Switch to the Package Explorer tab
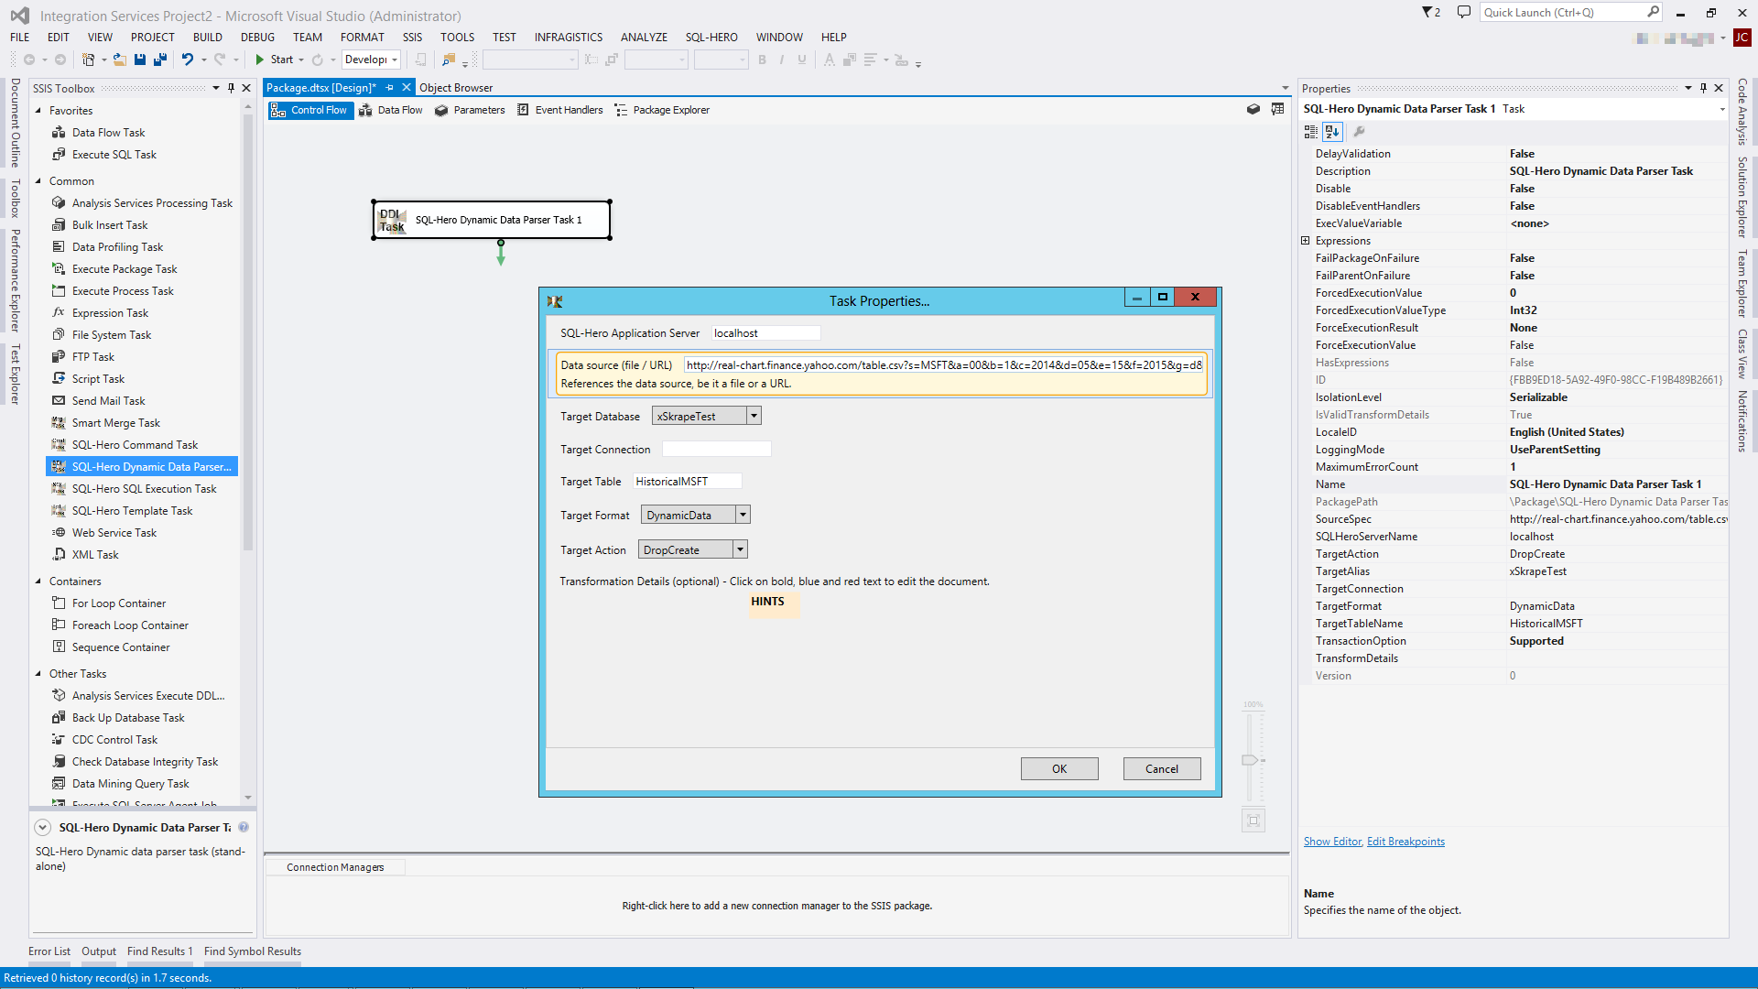Viewport: 1758px width, 989px height. (662, 110)
